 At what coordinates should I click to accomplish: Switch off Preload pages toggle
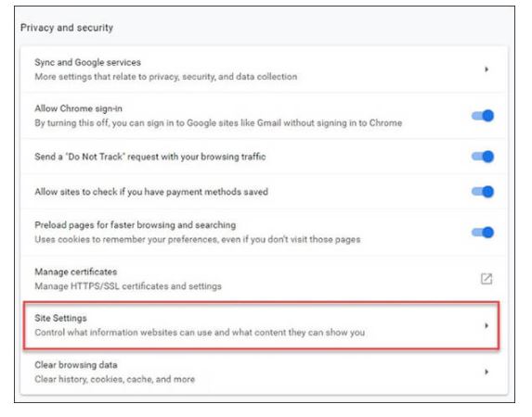[483, 233]
